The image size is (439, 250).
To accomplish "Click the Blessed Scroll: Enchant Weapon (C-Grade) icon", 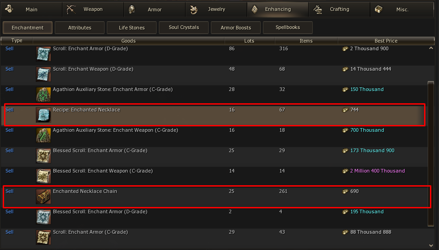I will 43,176.
